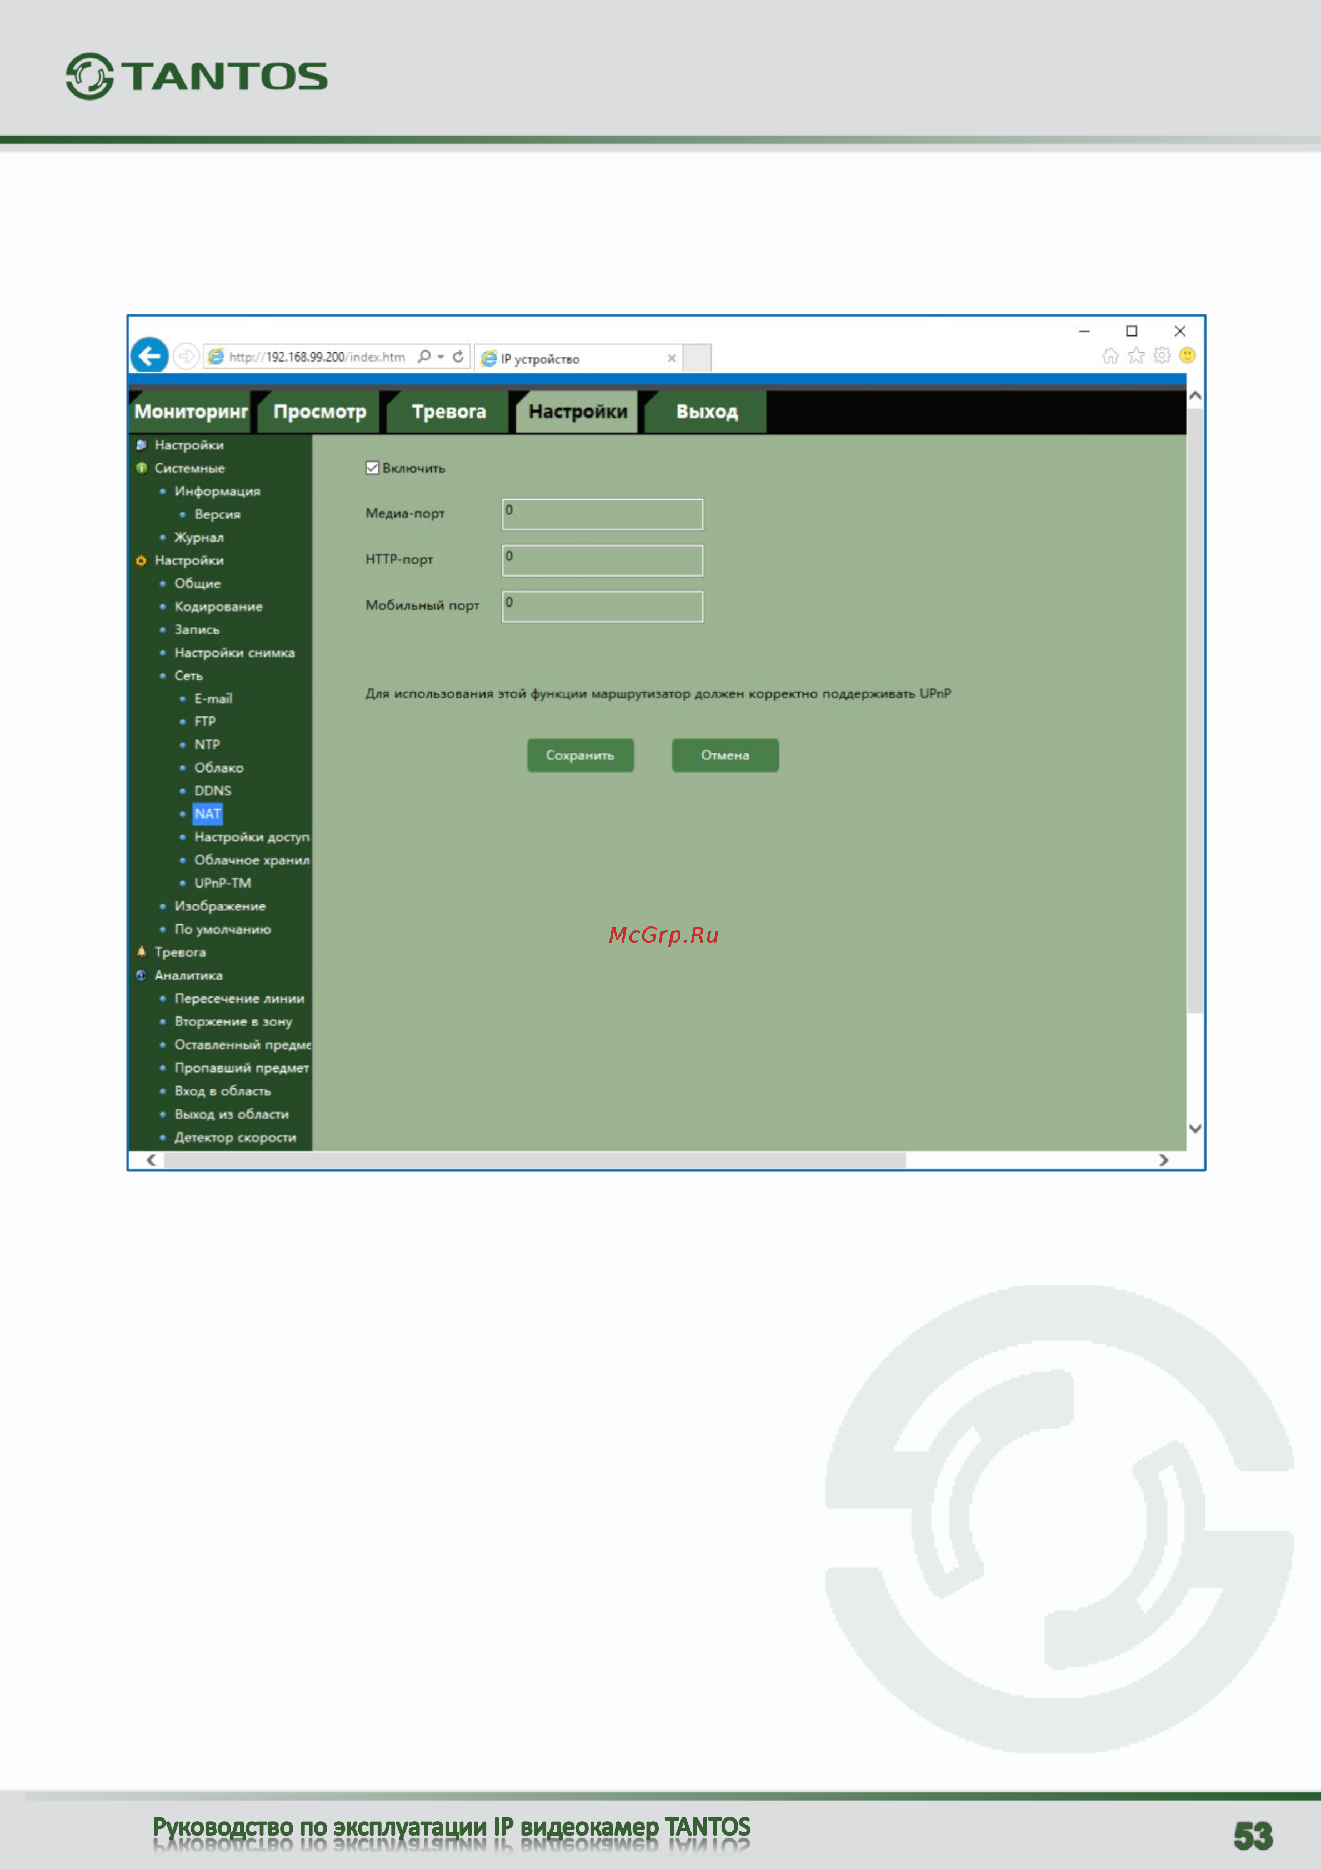Screen dimensions: 1321x1869
Task: Open the browser tools gear icon
Action: 1162,355
